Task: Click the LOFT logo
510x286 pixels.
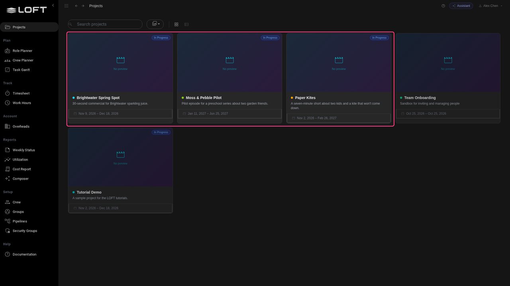Action: 27,10
